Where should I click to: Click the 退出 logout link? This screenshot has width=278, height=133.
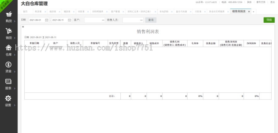(x=272, y=2)
